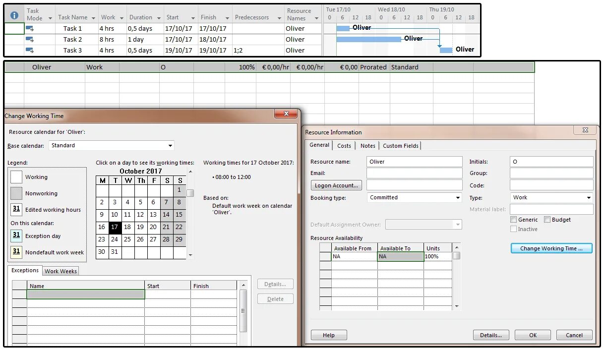The width and height of the screenshot is (606, 353).
Task: Open the Base calendar dropdown
Action: 170,146
